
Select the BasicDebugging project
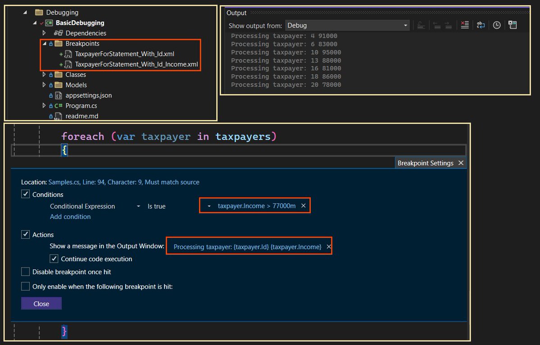(80, 23)
